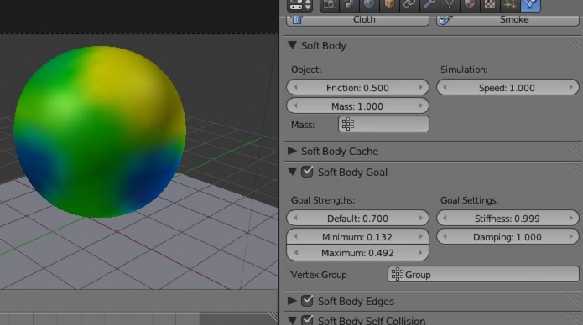The image size is (583, 325).
Task: Decrease Speed with left arrow
Action: (445, 88)
